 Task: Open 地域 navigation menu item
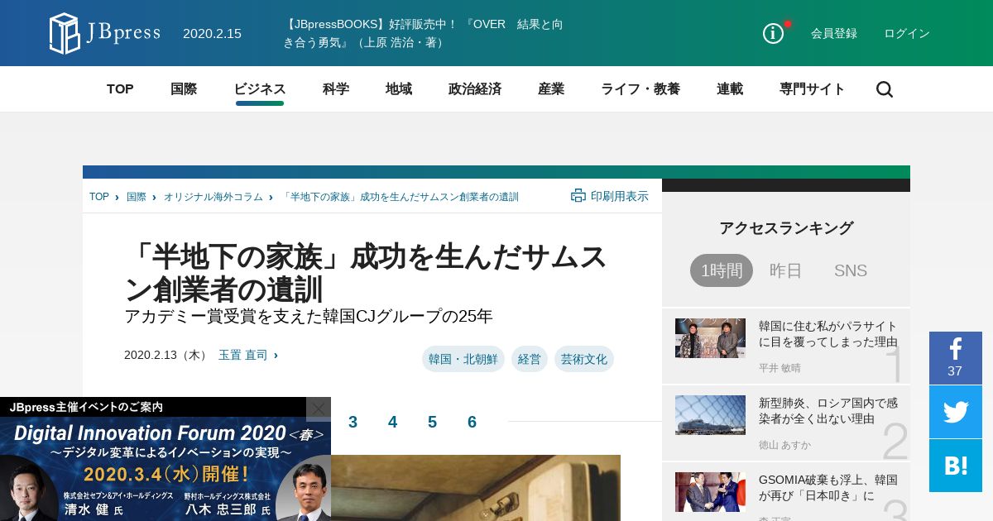pos(399,89)
